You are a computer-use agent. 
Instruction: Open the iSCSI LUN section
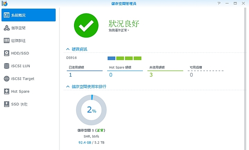[x=20, y=66]
